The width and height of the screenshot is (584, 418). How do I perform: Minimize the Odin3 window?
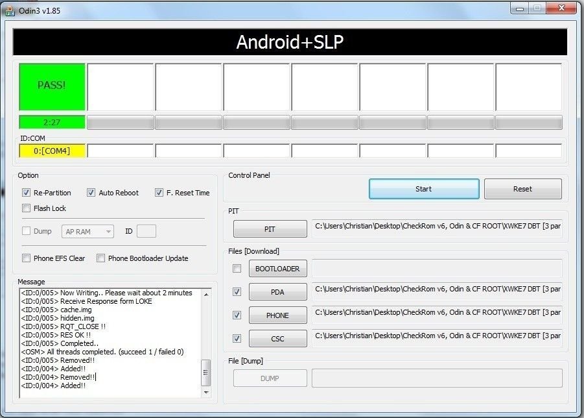520,8
